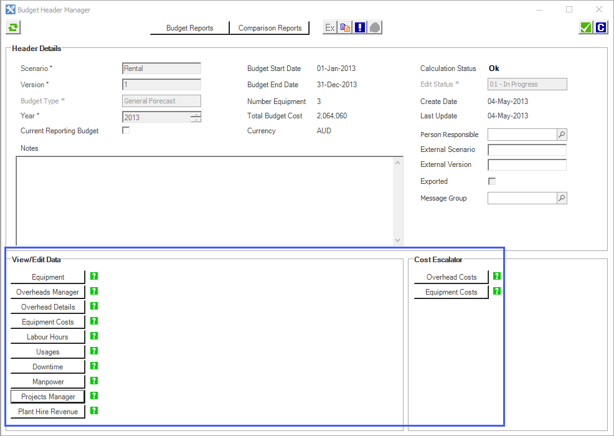Viewport: 614px width, 436px height.
Task: Open the Projects Manager button
Action: pos(48,397)
